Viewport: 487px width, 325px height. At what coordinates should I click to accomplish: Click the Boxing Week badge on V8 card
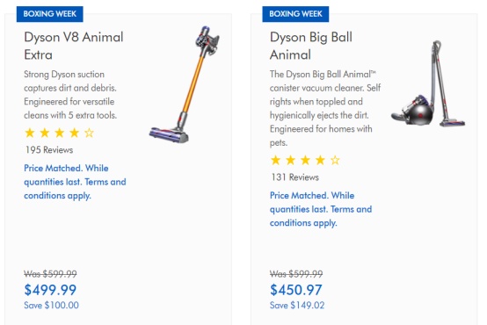coord(50,14)
